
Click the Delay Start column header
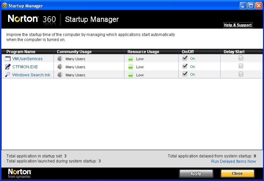pos(241,52)
